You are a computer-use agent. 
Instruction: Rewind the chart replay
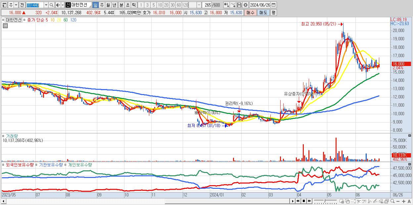tap(298, 201)
